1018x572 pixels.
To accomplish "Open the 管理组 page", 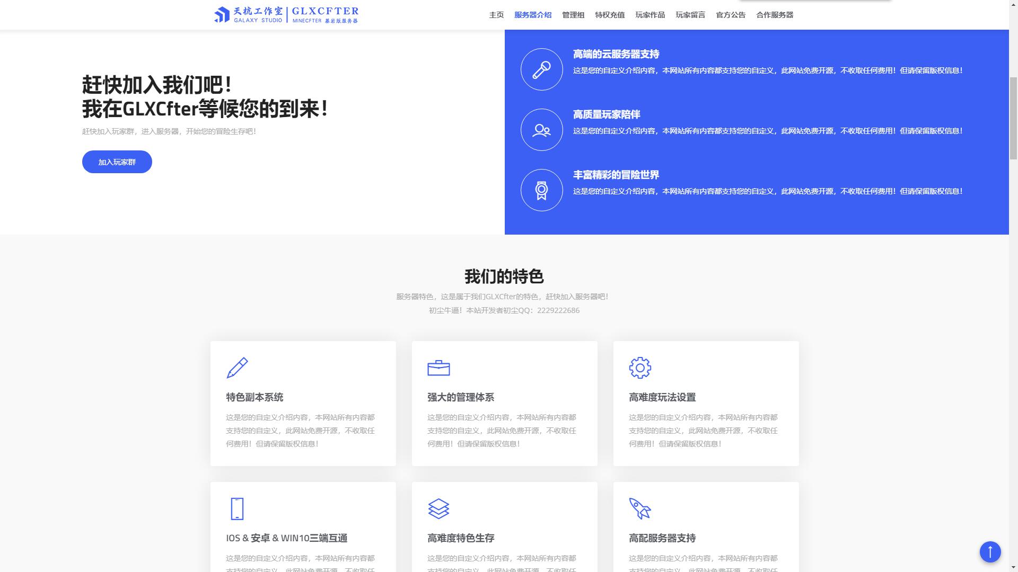I will [572, 15].
